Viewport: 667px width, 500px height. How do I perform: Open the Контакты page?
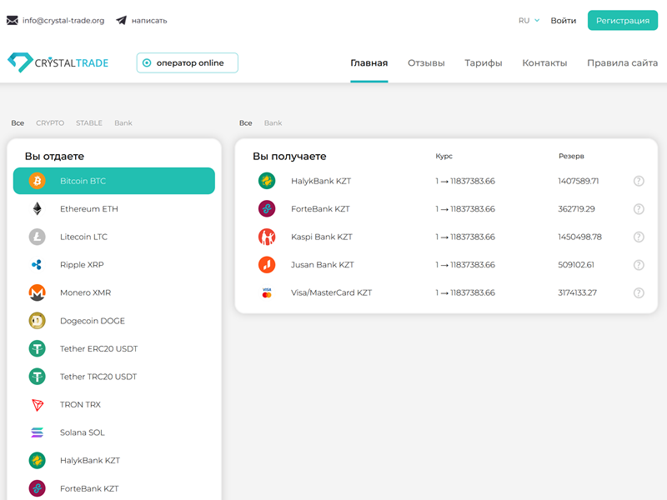pyautogui.click(x=544, y=63)
